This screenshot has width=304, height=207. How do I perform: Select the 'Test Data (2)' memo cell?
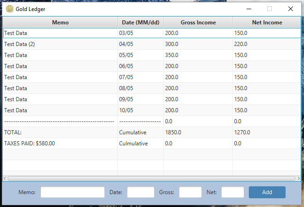60,44
